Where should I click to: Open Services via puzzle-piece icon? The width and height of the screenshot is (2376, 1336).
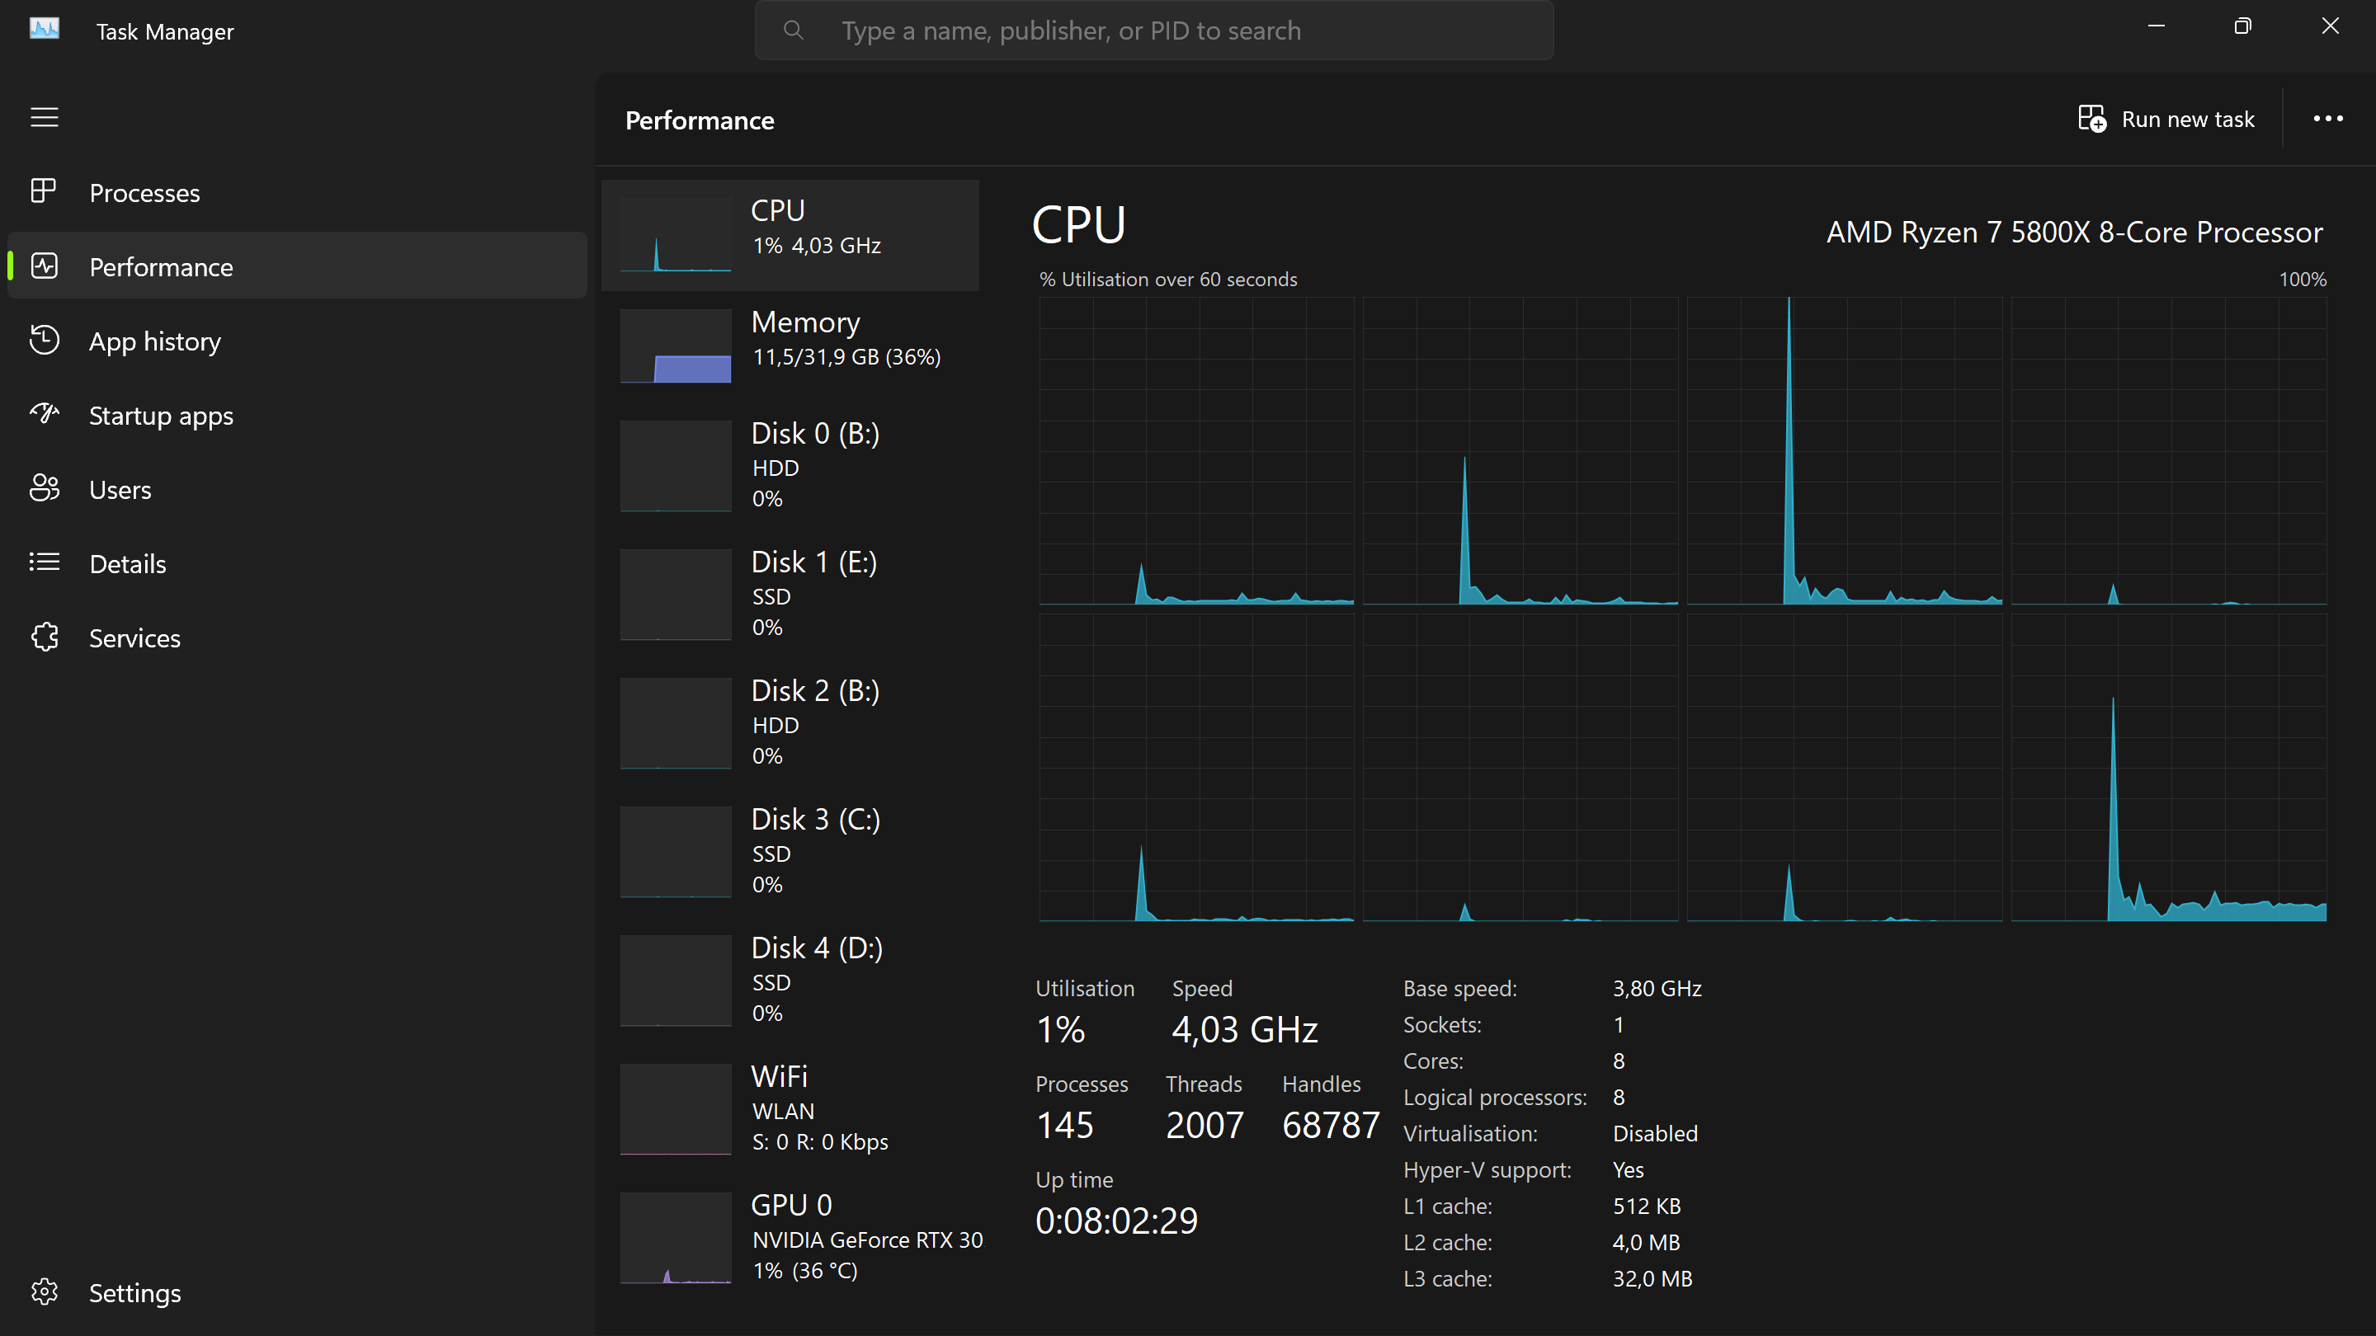tap(44, 637)
